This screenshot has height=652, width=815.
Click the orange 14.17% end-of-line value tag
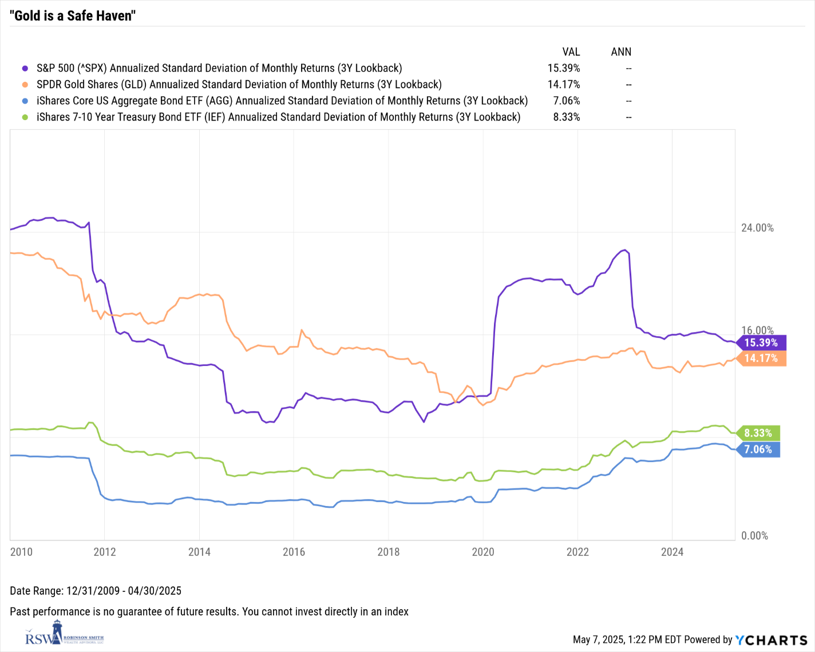pos(761,359)
